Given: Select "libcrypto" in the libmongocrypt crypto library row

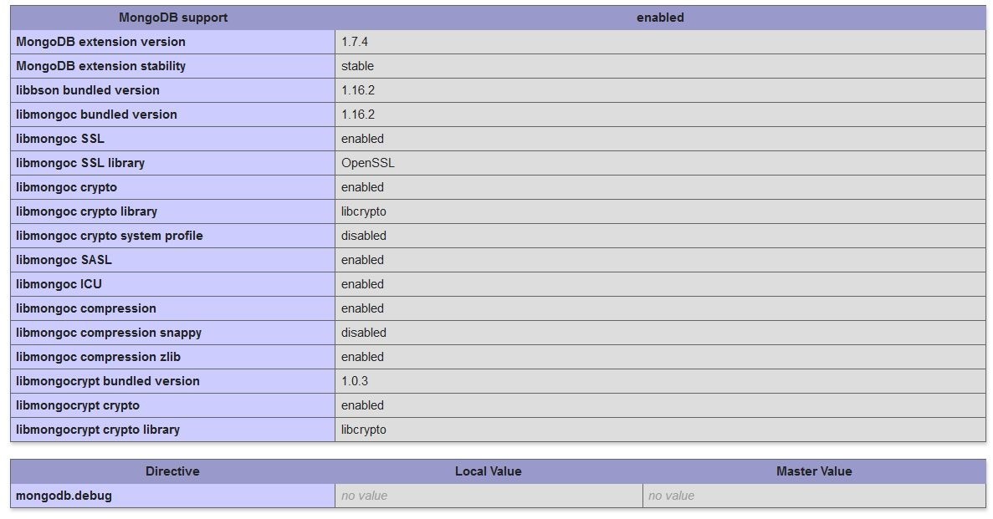Looking at the screenshot, I should pyautogui.click(x=364, y=430).
